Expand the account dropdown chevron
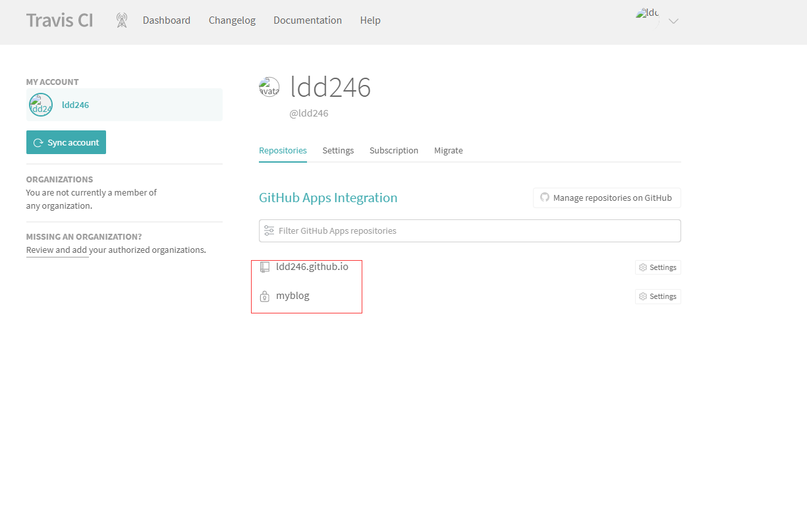 [x=673, y=21]
